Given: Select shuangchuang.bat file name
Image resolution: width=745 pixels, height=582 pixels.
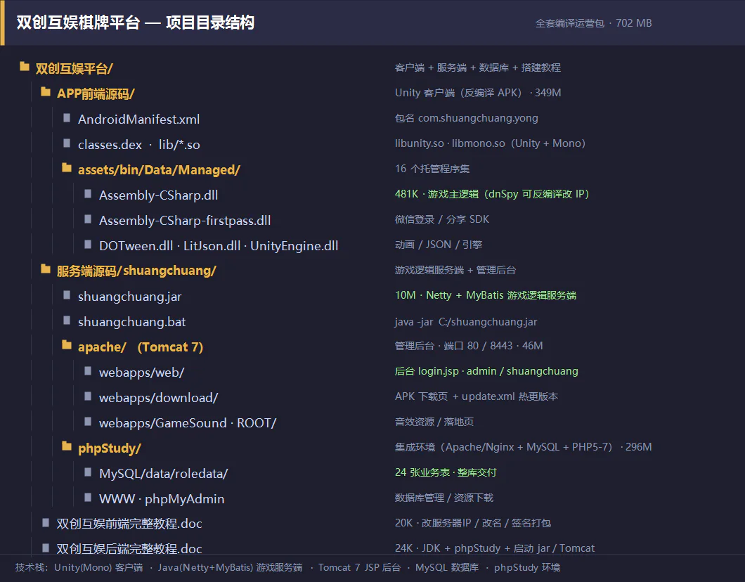Looking at the screenshot, I should [x=131, y=322].
